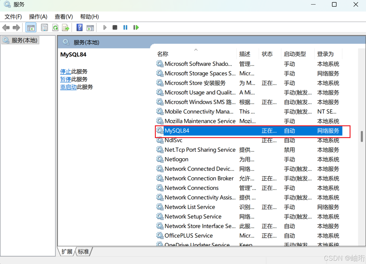
Task: Select the OfficePLUS Service name
Action: point(189,236)
